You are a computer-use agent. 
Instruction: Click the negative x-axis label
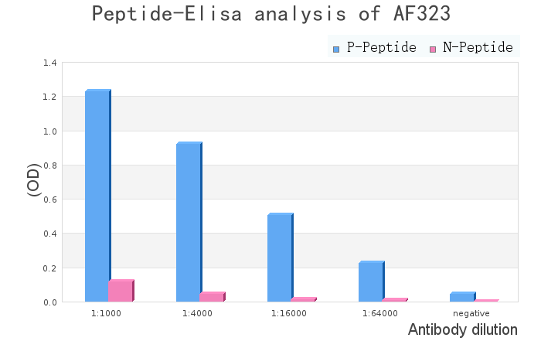471,313
